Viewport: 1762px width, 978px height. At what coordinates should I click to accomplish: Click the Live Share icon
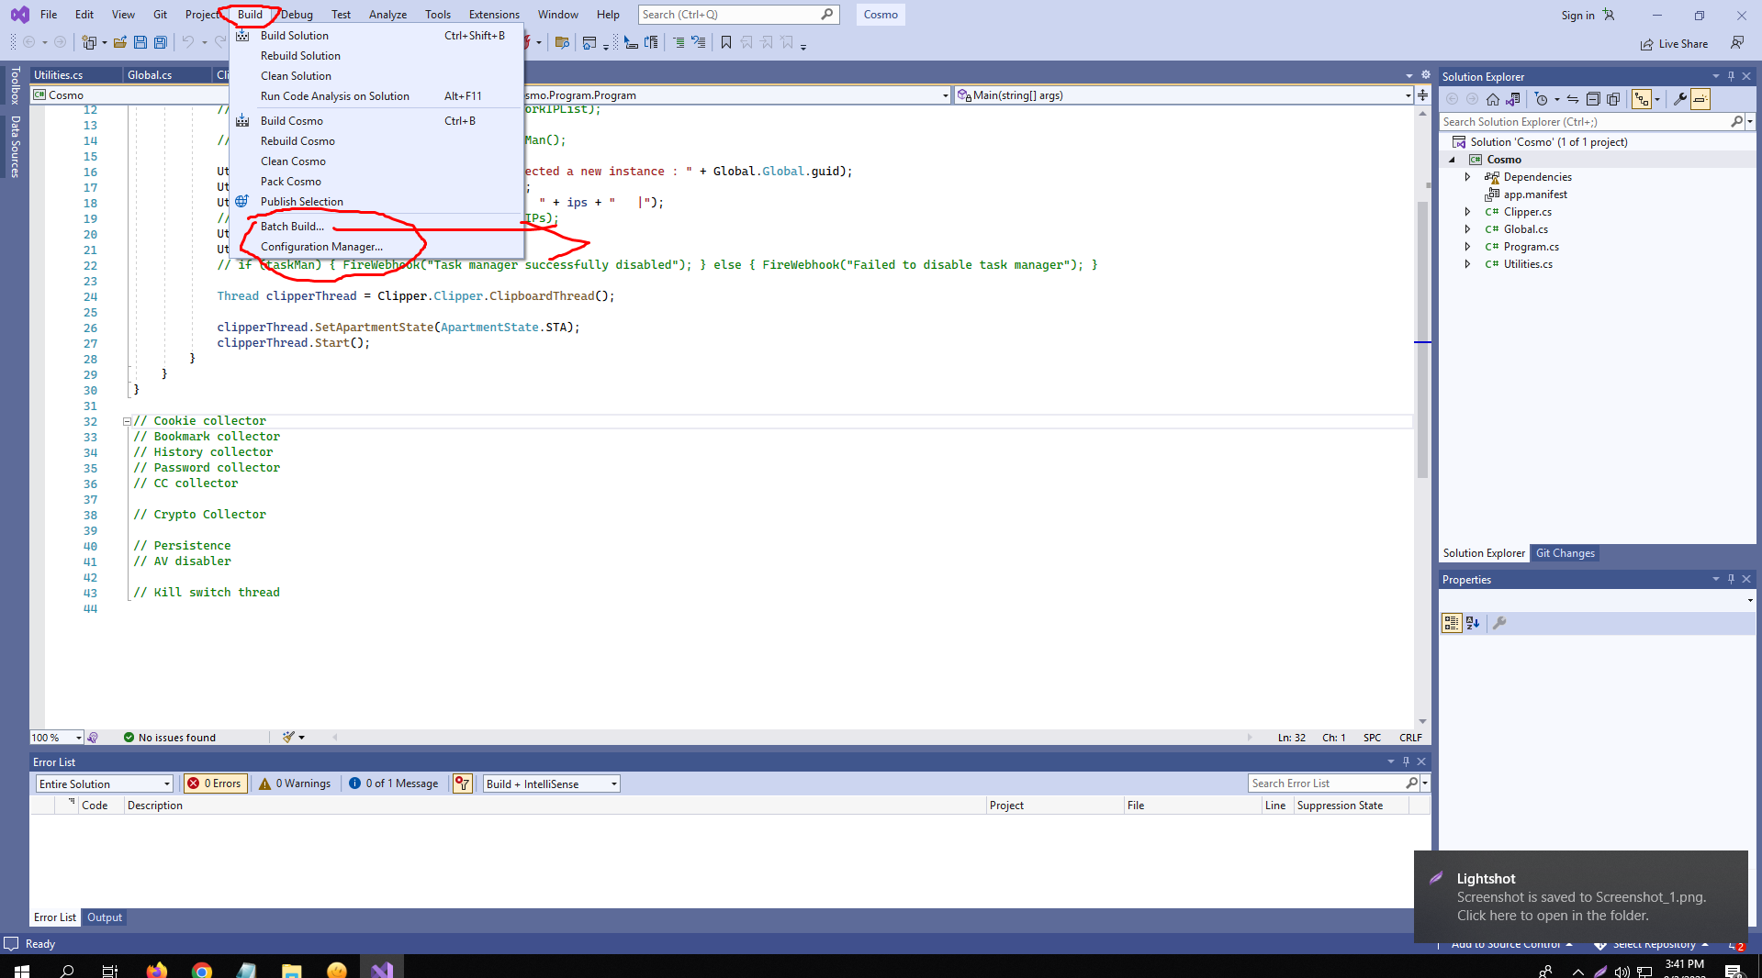1647,44
